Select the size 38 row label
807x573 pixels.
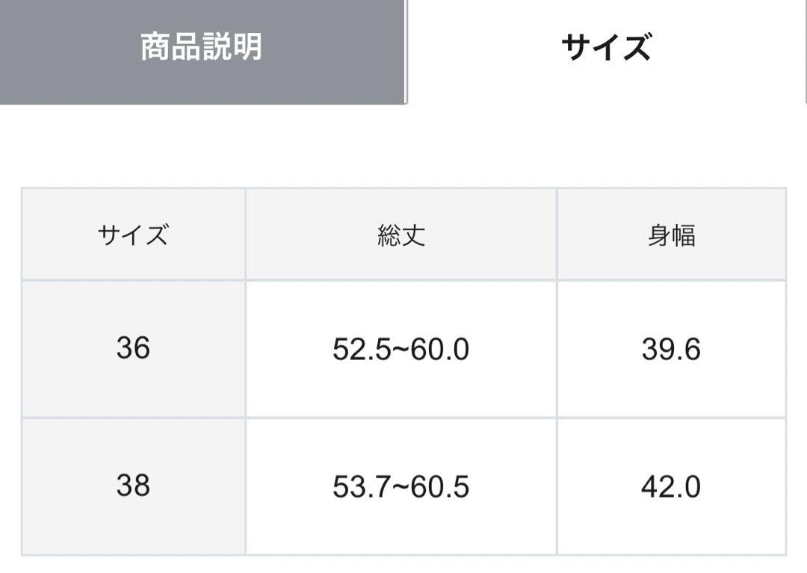tap(133, 486)
